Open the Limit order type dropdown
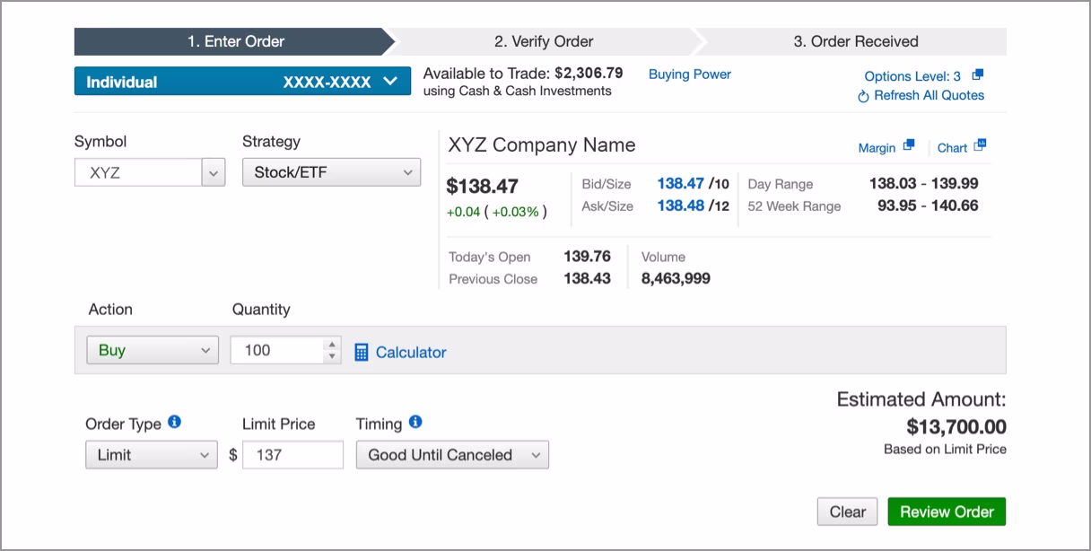 [151, 455]
